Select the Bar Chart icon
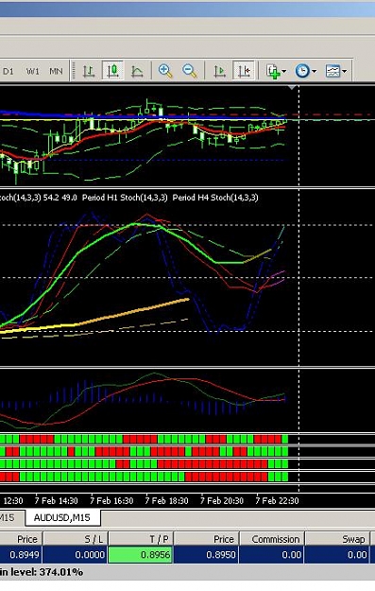The height and width of the screenshot is (591, 375). (x=89, y=71)
